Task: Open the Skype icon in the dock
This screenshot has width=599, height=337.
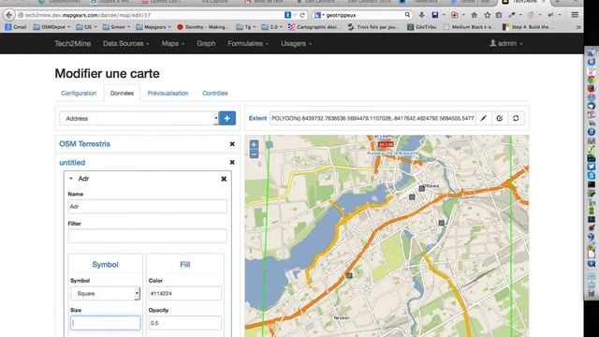Action: point(591,176)
